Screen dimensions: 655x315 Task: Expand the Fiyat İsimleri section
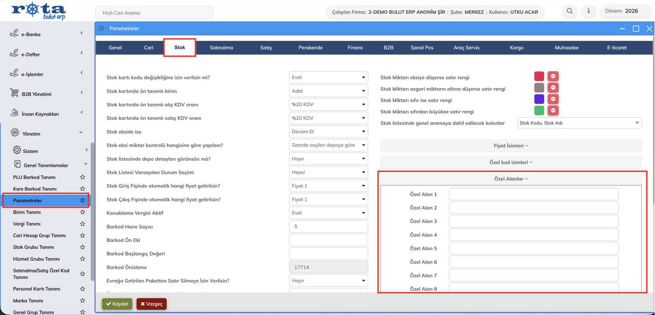pos(511,146)
